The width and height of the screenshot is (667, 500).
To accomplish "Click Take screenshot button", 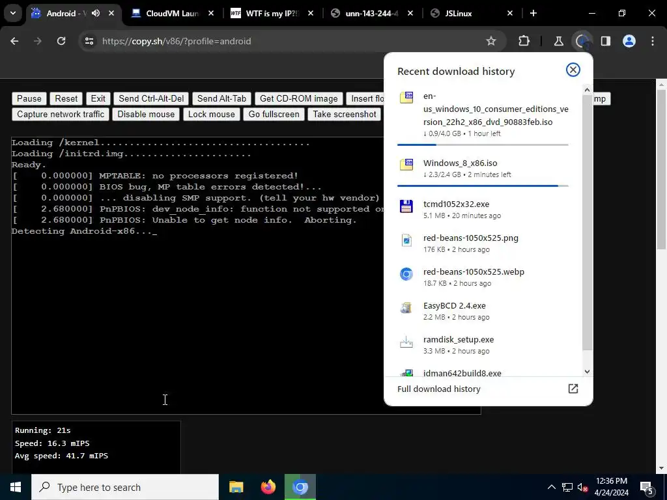I will tap(345, 115).
